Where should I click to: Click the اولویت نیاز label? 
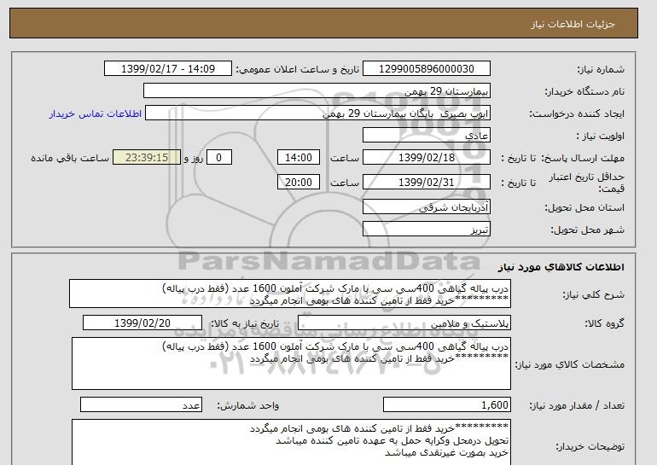(x=601, y=137)
